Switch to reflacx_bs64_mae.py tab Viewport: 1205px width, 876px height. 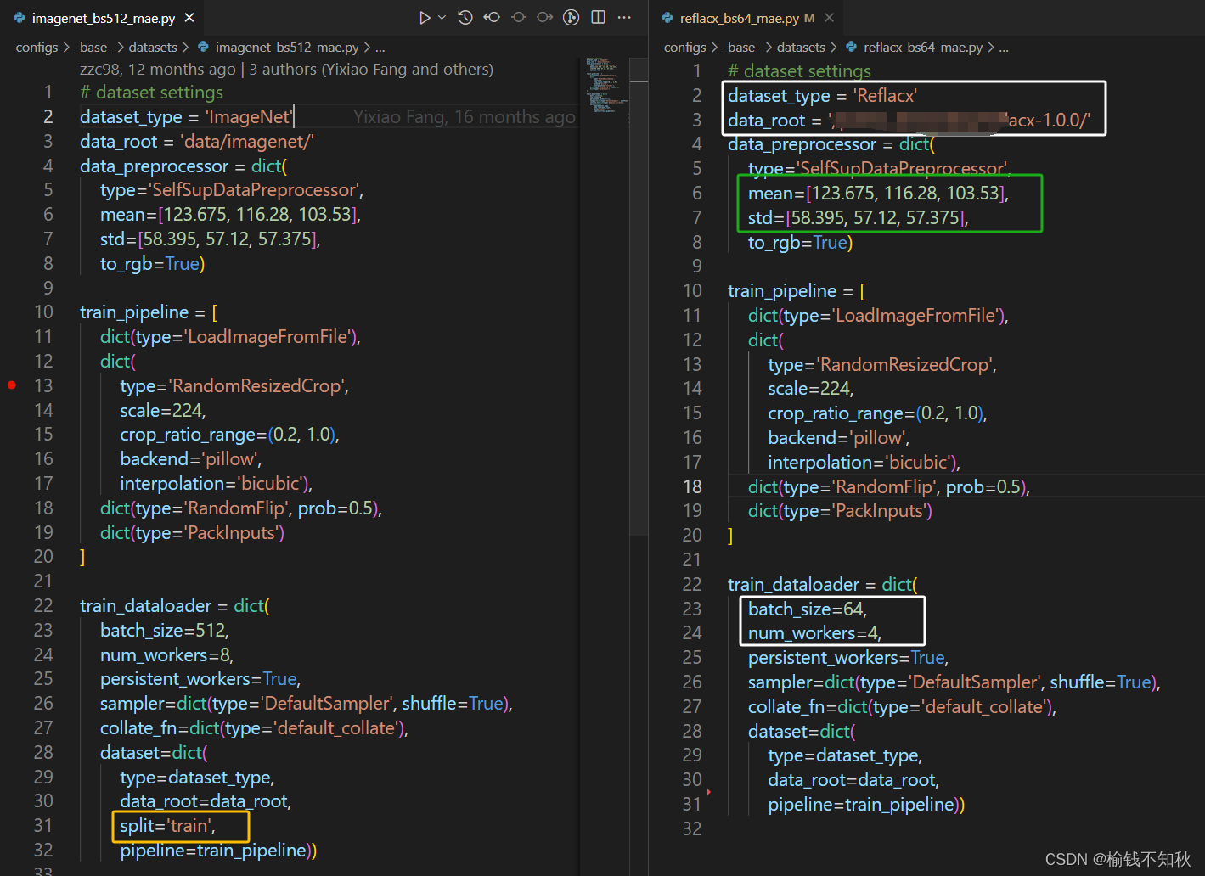[x=739, y=18]
